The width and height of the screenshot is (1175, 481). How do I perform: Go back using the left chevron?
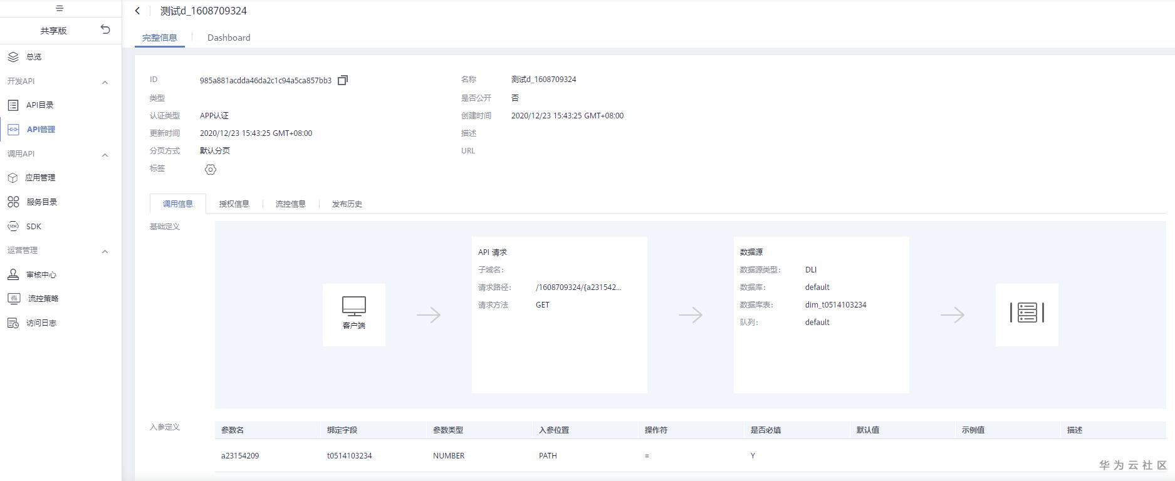[138, 11]
